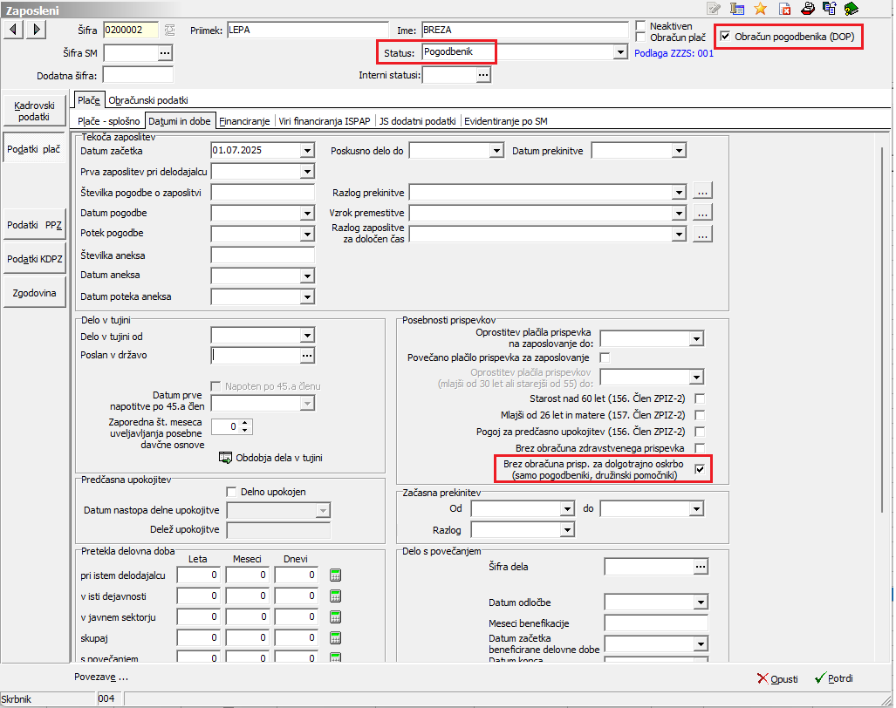Open Datum pogodbe dropdown
896x708 pixels.
coord(307,213)
